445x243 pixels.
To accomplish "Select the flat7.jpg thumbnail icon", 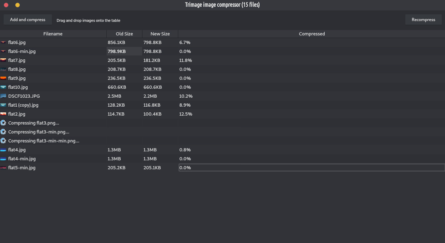I will point(3,60).
